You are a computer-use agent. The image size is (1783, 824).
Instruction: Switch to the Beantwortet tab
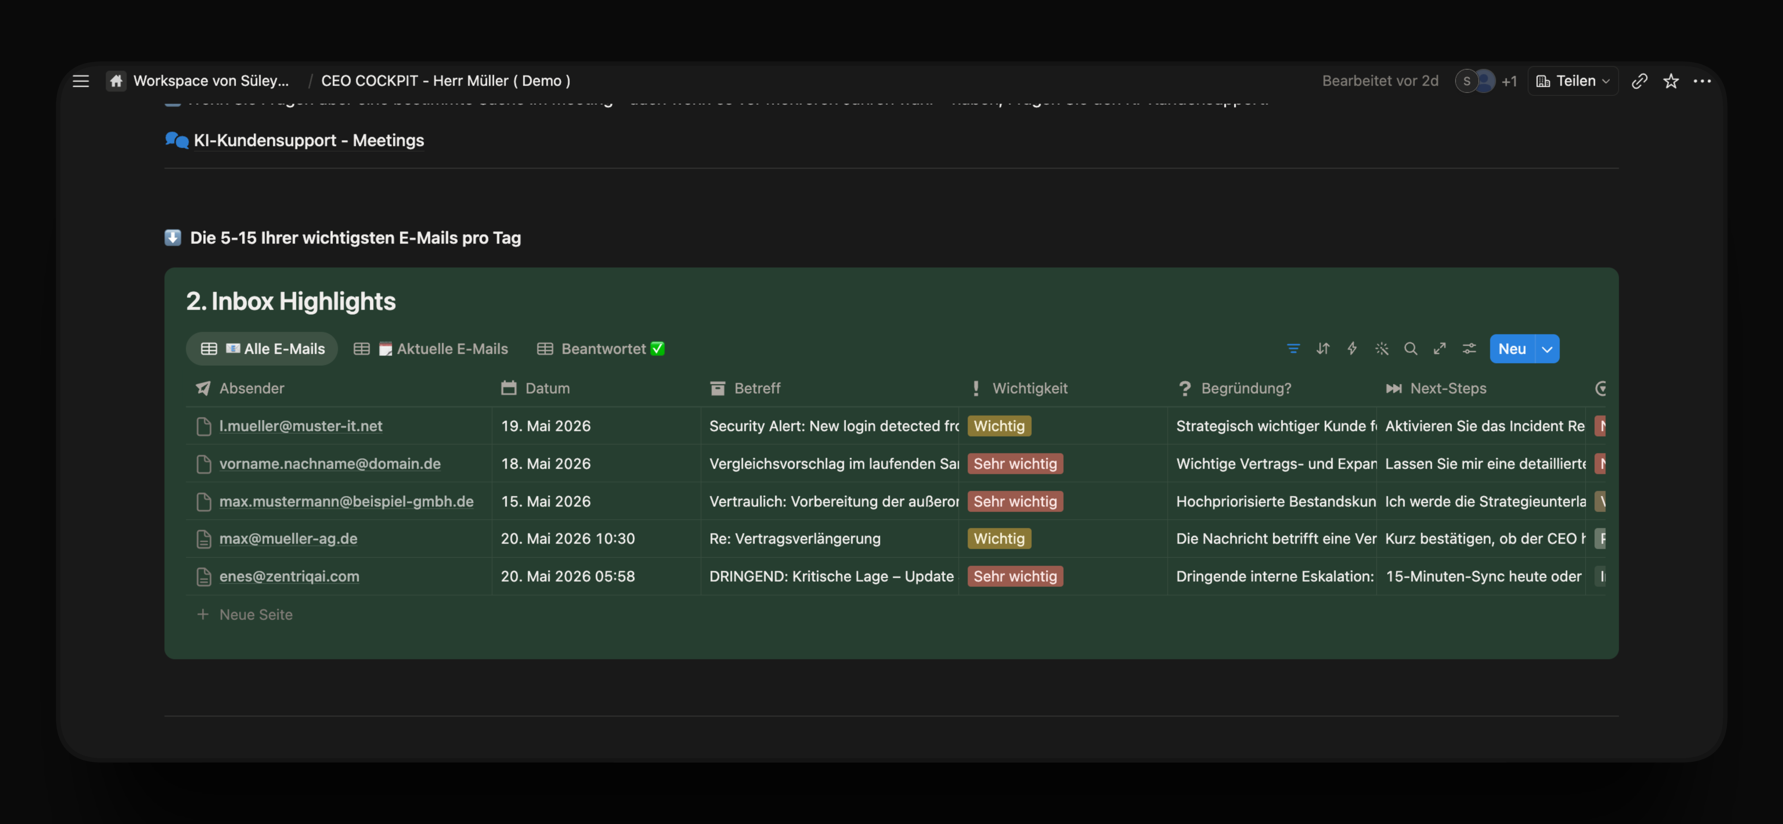[x=601, y=349]
